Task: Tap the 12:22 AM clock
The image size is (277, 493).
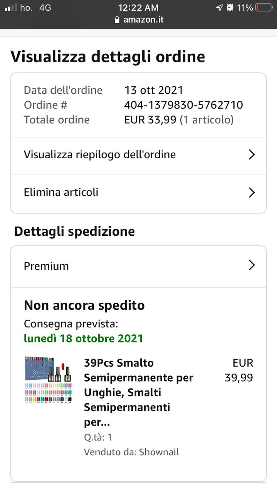Action: coord(138,7)
